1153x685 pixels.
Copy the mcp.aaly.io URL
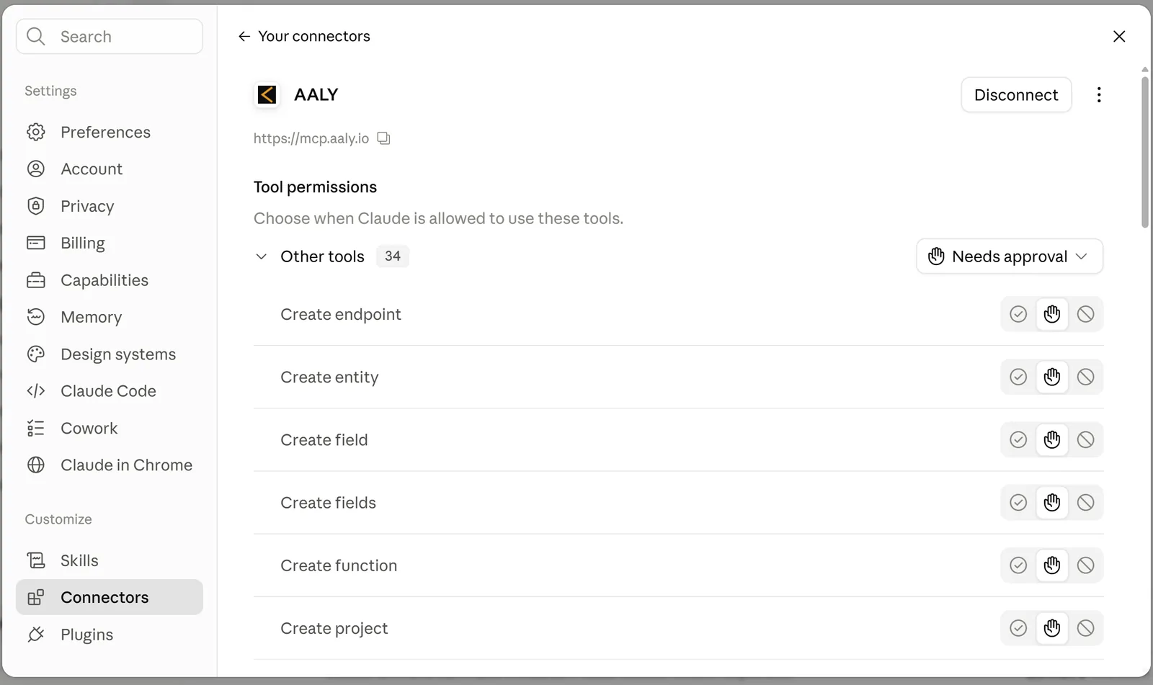[384, 138]
